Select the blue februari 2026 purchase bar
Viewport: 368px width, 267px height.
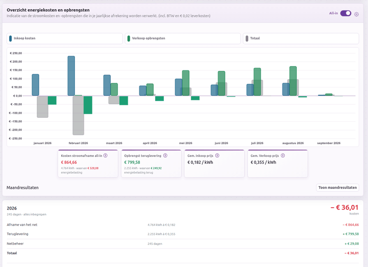[x=71, y=76]
